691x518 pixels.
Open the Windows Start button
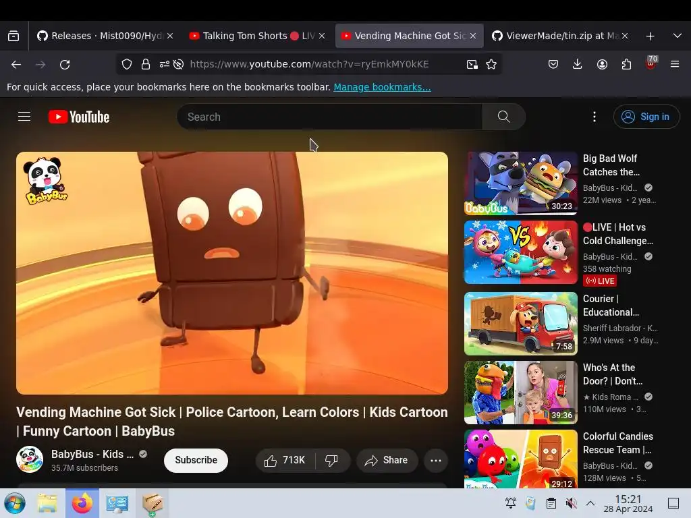point(15,503)
